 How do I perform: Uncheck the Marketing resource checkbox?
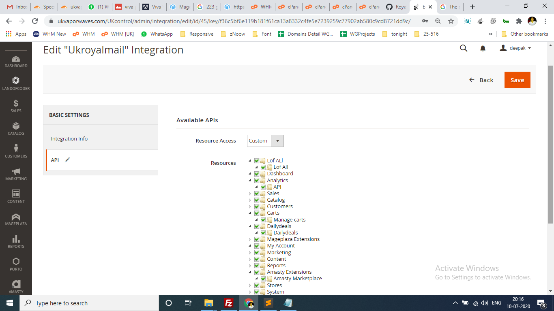pyautogui.click(x=257, y=252)
